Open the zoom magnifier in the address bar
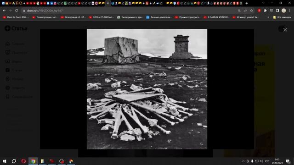The image size is (294, 165). pos(239,11)
